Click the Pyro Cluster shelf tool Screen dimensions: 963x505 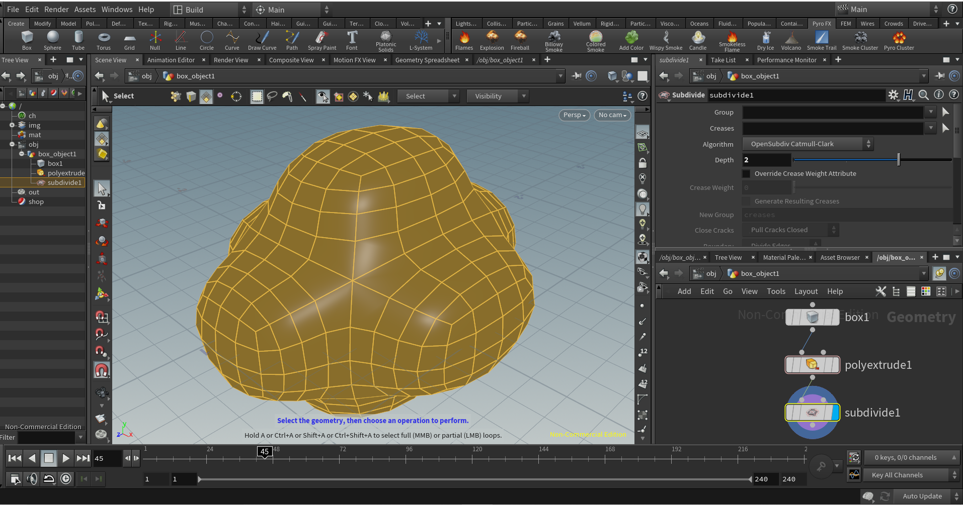click(x=899, y=40)
